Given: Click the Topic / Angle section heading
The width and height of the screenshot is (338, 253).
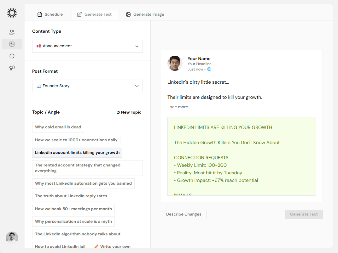Looking at the screenshot, I should 46,112.
